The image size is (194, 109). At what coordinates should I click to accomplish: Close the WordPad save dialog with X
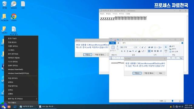click(x=165, y=59)
